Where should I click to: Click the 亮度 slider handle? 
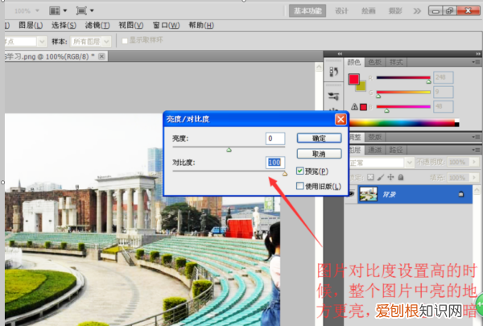coord(229,150)
